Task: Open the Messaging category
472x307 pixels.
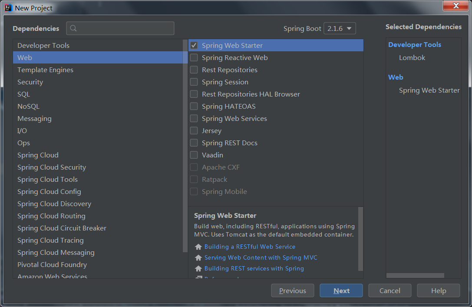Action: [x=98, y=119]
